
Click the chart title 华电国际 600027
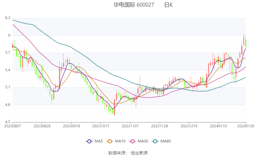134,5
